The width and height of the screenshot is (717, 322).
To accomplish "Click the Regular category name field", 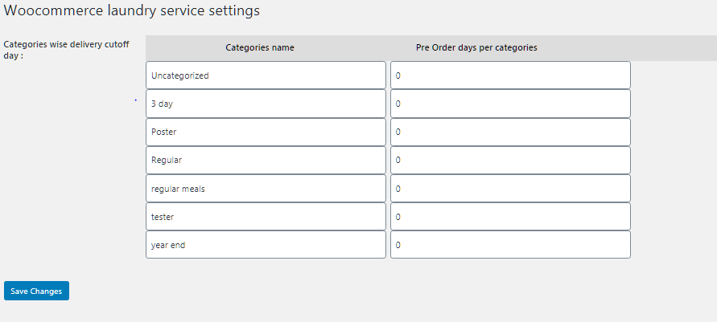I will 266,160.
